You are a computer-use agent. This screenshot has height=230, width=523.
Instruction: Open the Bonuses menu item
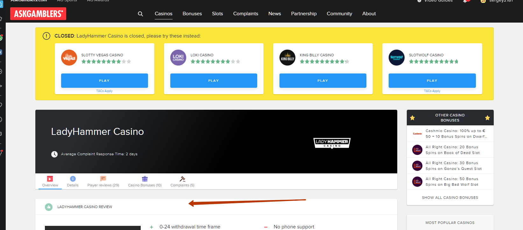[192, 14]
